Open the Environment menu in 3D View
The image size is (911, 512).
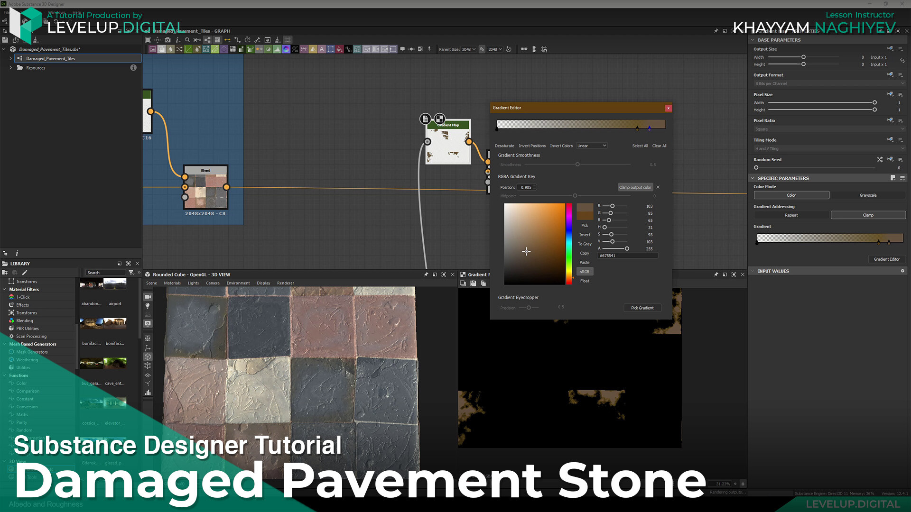click(x=238, y=283)
